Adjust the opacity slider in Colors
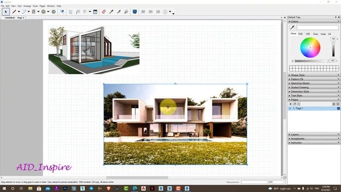This screenshot has width=341, height=192. pos(312,61)
